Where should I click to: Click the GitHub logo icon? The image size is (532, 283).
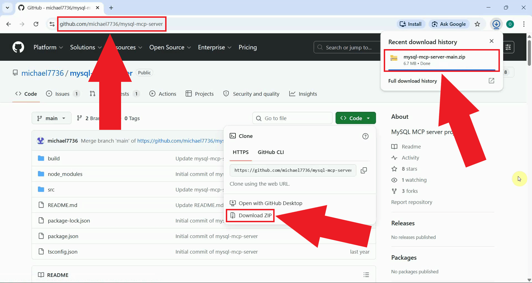click(18, 47)
